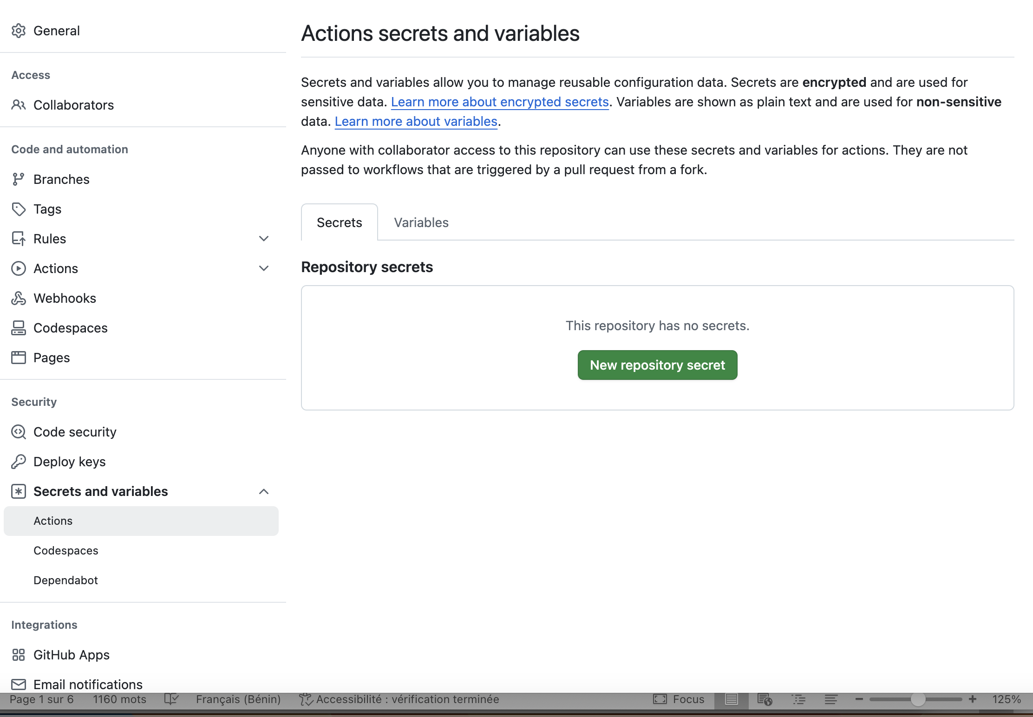Expand the Actions settings chevron
Screen dimensions: 1033x717
point(264,268)
